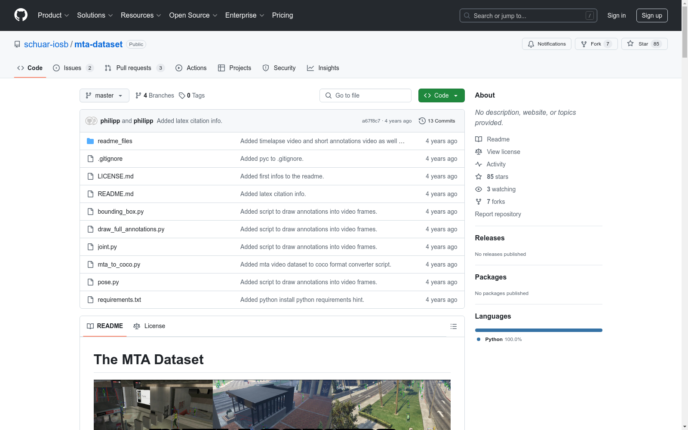Click Report repository link
688x430 pixels.
[x=498, y=214]
